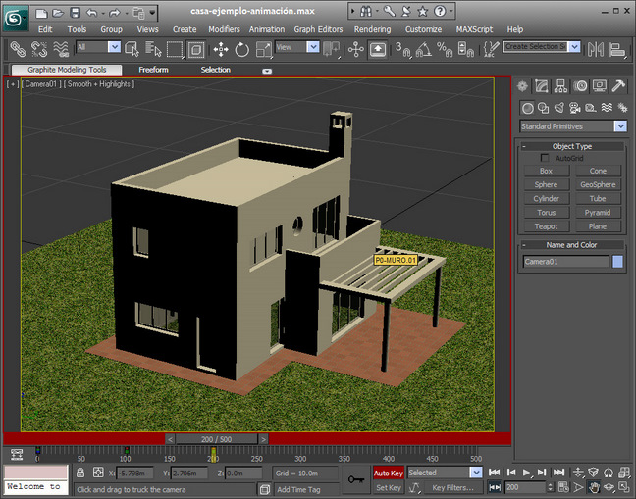Click the Teapot primitive button
636x499 pixels.
[546, 226]
